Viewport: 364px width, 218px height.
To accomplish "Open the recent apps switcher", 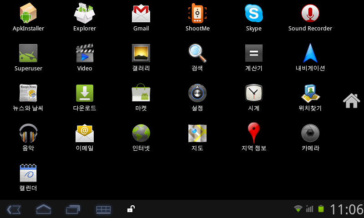I will pyautogui.click(x=73, y=210).
